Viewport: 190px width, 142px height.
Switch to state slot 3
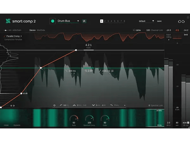click(108, 21)
